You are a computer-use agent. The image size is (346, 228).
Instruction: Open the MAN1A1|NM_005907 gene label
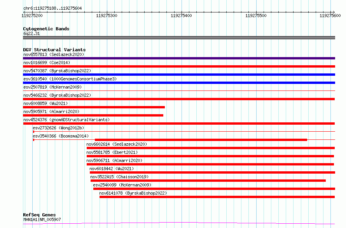42,219
